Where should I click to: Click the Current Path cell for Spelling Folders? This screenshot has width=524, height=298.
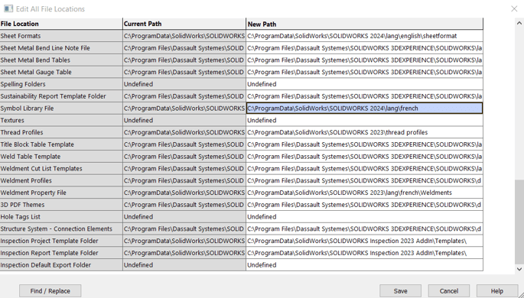coord(184,84)
